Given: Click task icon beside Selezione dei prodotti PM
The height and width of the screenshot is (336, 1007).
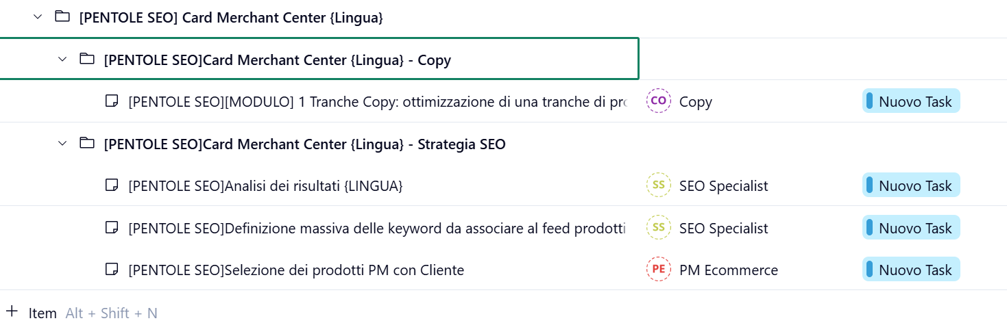Looking at the screenshot, I should (111, 270).
